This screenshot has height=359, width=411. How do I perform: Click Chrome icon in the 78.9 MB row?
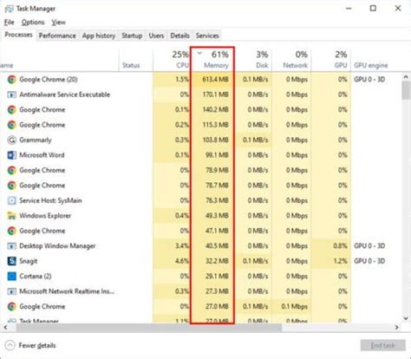tap(12, 170)
